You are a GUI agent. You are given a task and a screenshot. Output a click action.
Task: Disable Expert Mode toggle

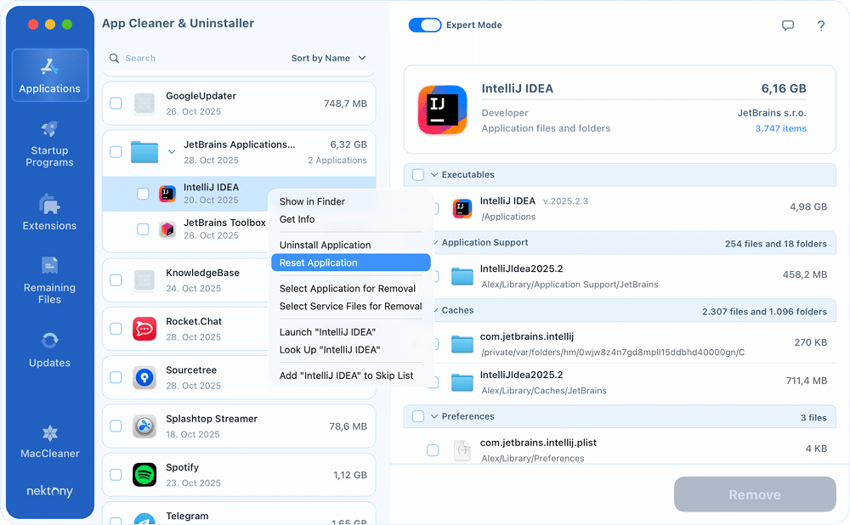tap(425, 25)
